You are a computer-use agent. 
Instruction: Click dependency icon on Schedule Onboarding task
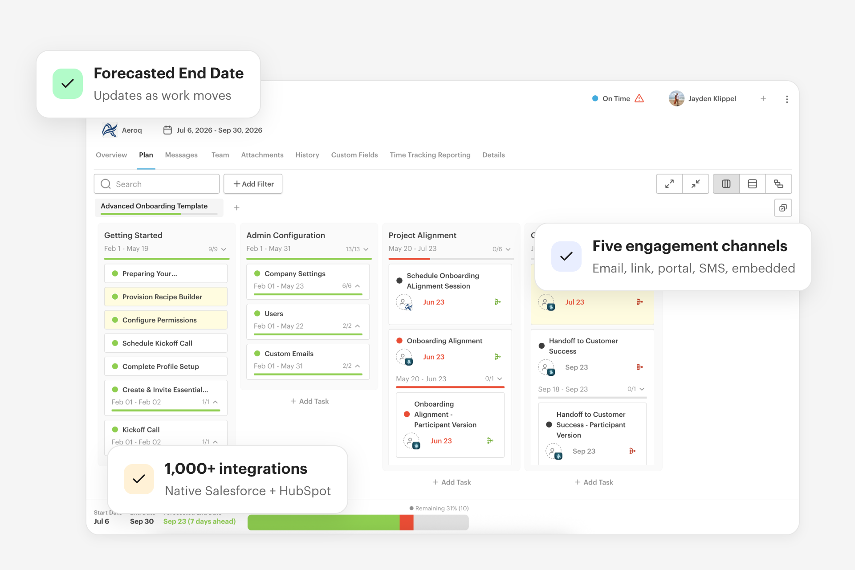click(x=497, y=302)
